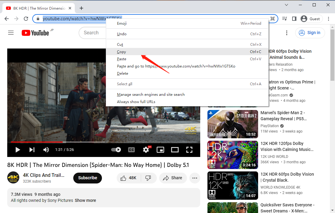Viewport: 335px width, 213px height.
Task: Open video quality settings gear
Action: (146, 149)
